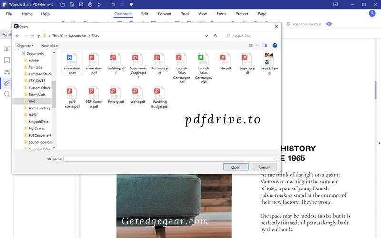Open the Organize dropdown menu
This screenshot has height=238, width=381.
(25, 45)
